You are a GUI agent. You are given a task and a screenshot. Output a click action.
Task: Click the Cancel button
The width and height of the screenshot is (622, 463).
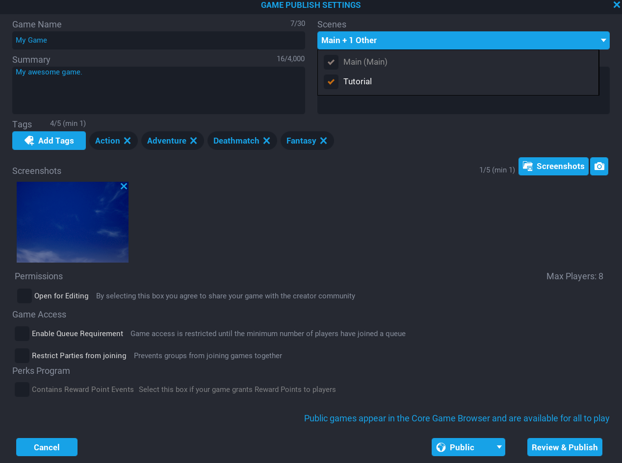click(x=47, y=447)
